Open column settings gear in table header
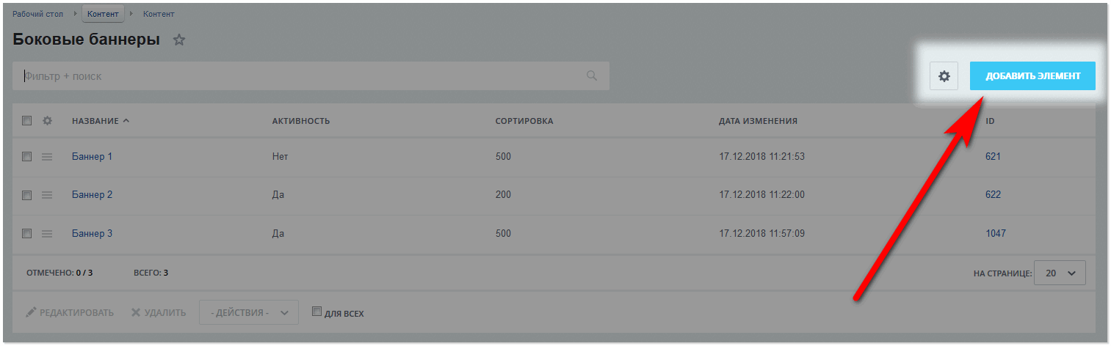The height and width of the screenshot is (346, 1111). click(47, 120)
